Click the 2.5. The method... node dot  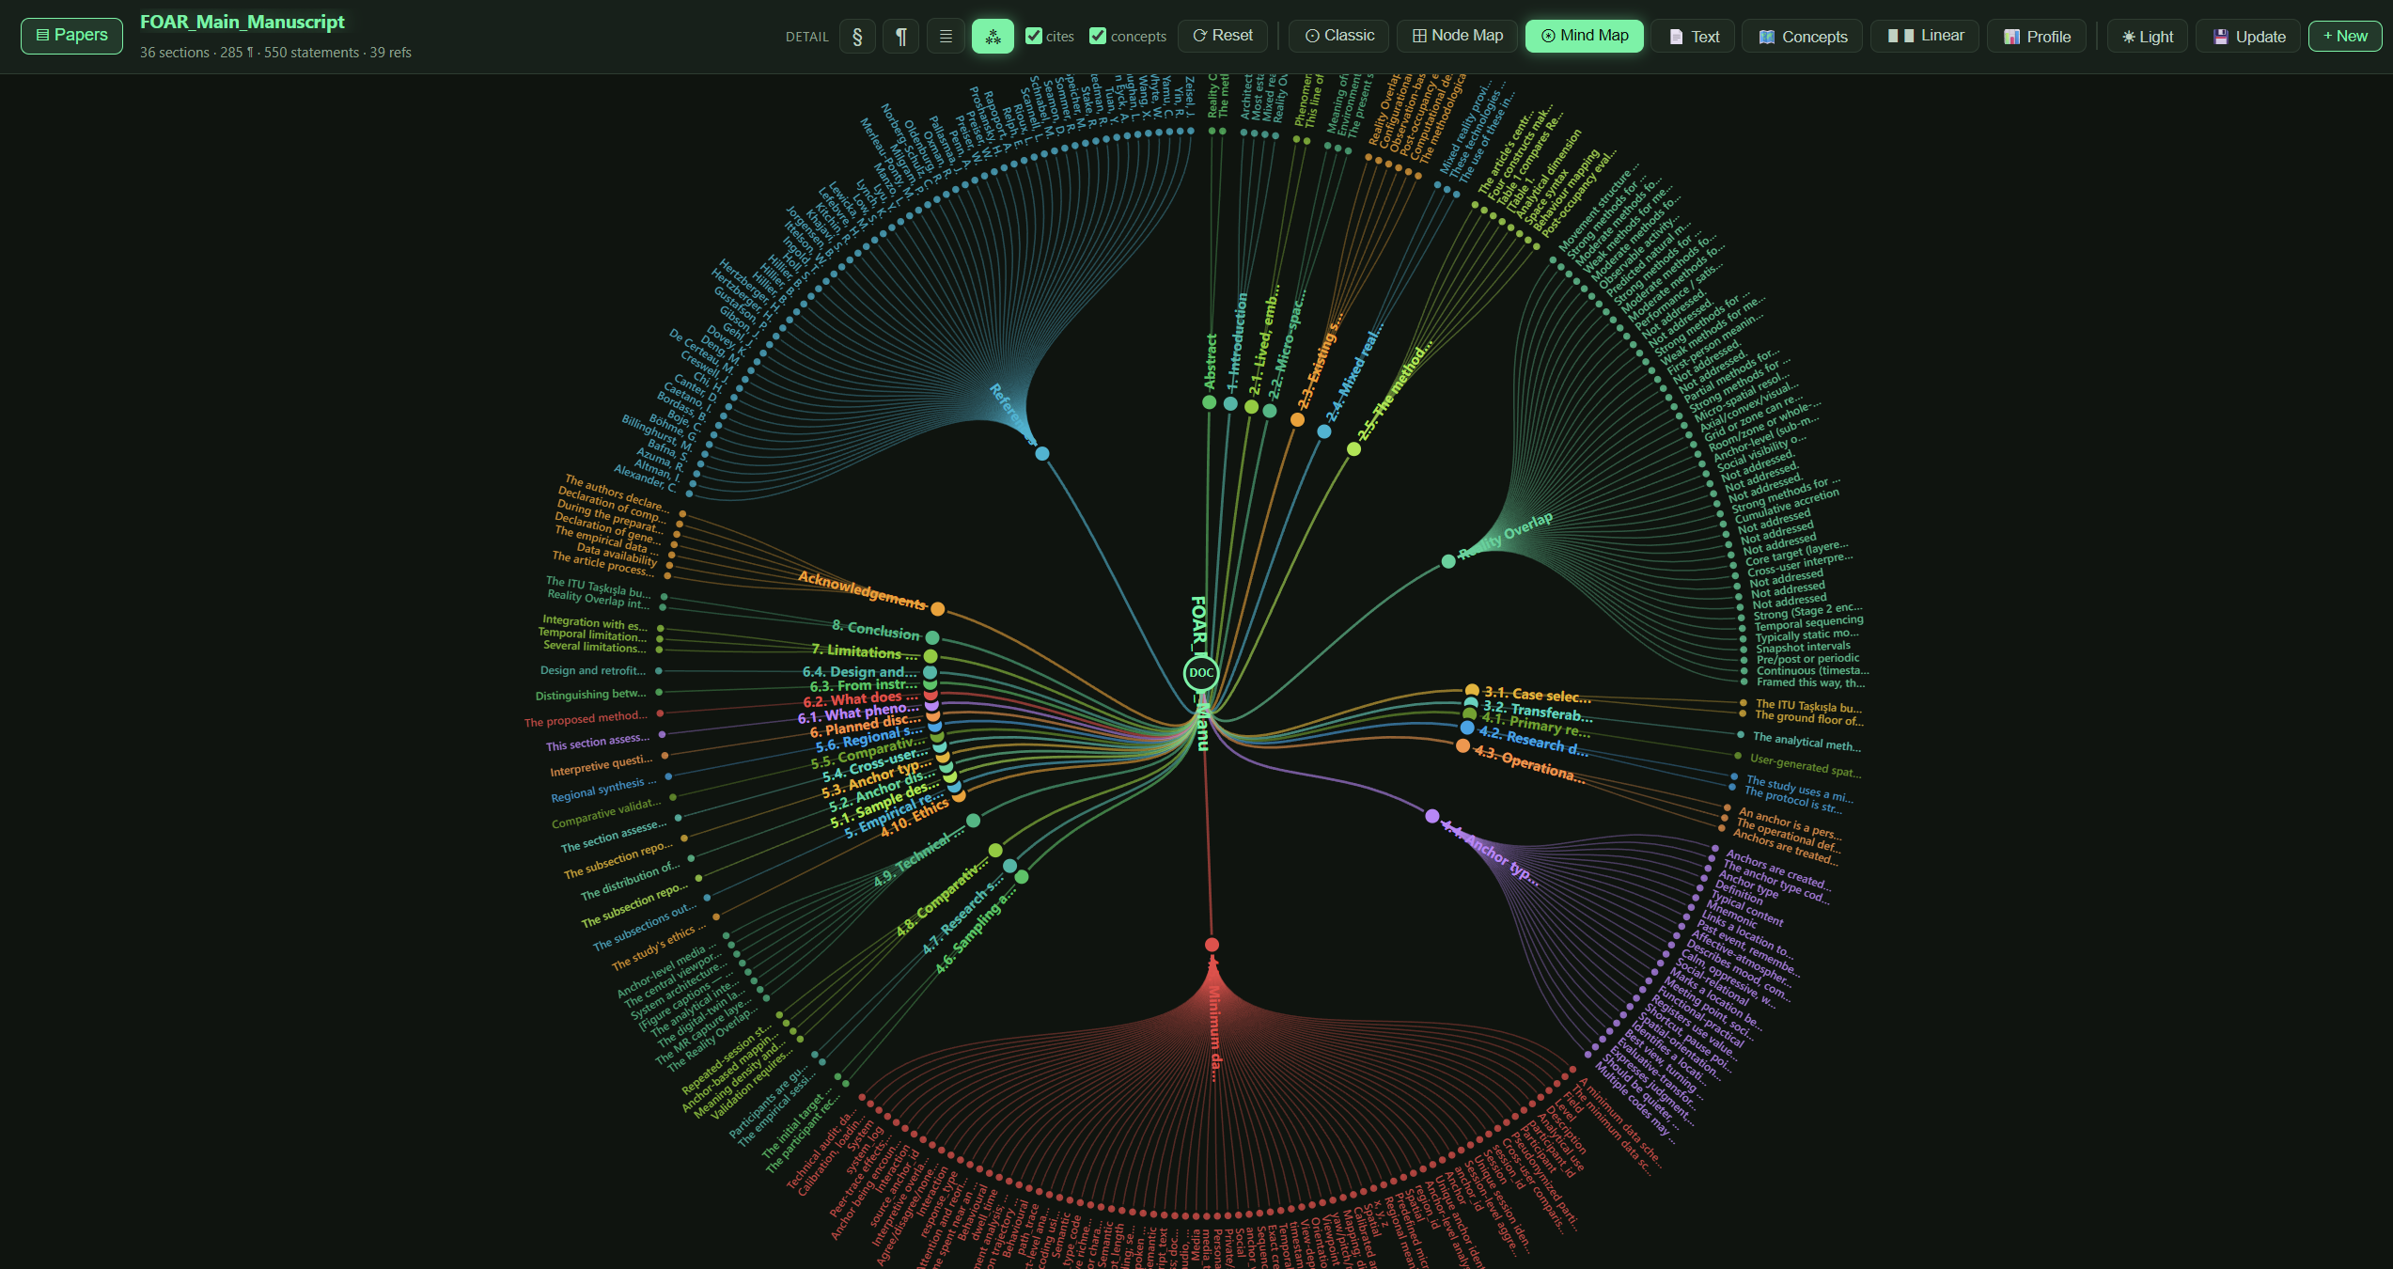click(1353, 449)
